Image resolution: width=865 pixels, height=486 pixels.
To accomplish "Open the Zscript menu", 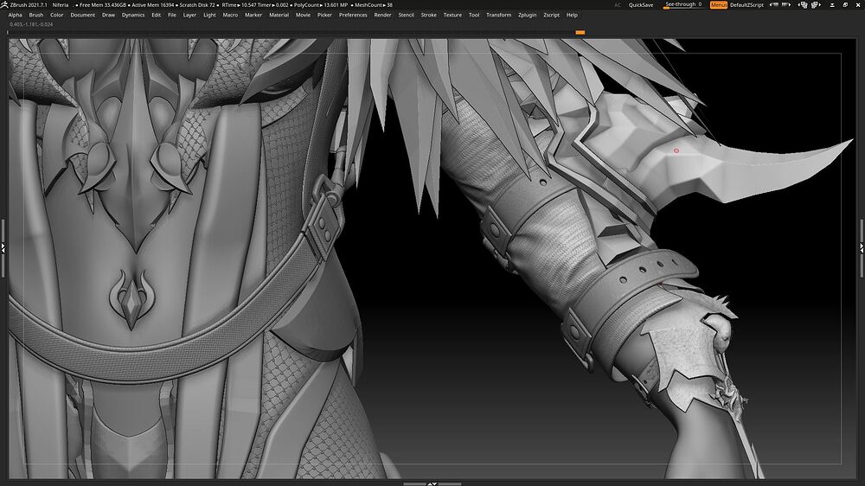I will [x=552, y=15].
